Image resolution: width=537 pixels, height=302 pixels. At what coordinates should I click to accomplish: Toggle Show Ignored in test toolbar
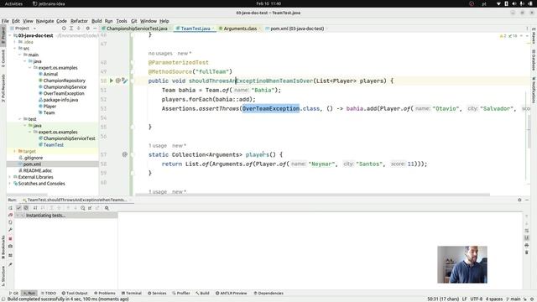click(26, 208)
